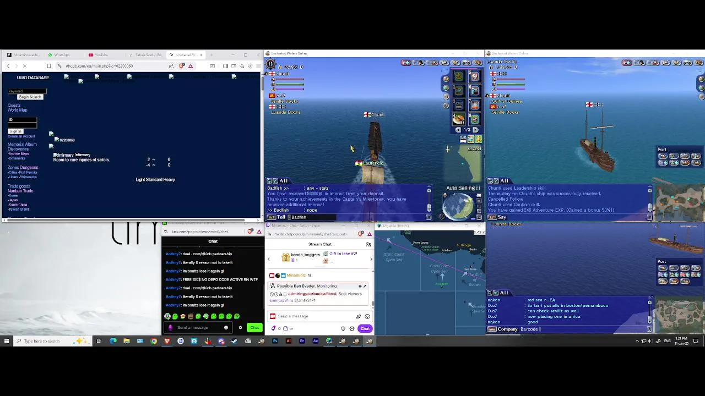Click the Twitch chat scrollbar
Image resolution: width=705 pixels, height=396 pixels.
(373, 302)
